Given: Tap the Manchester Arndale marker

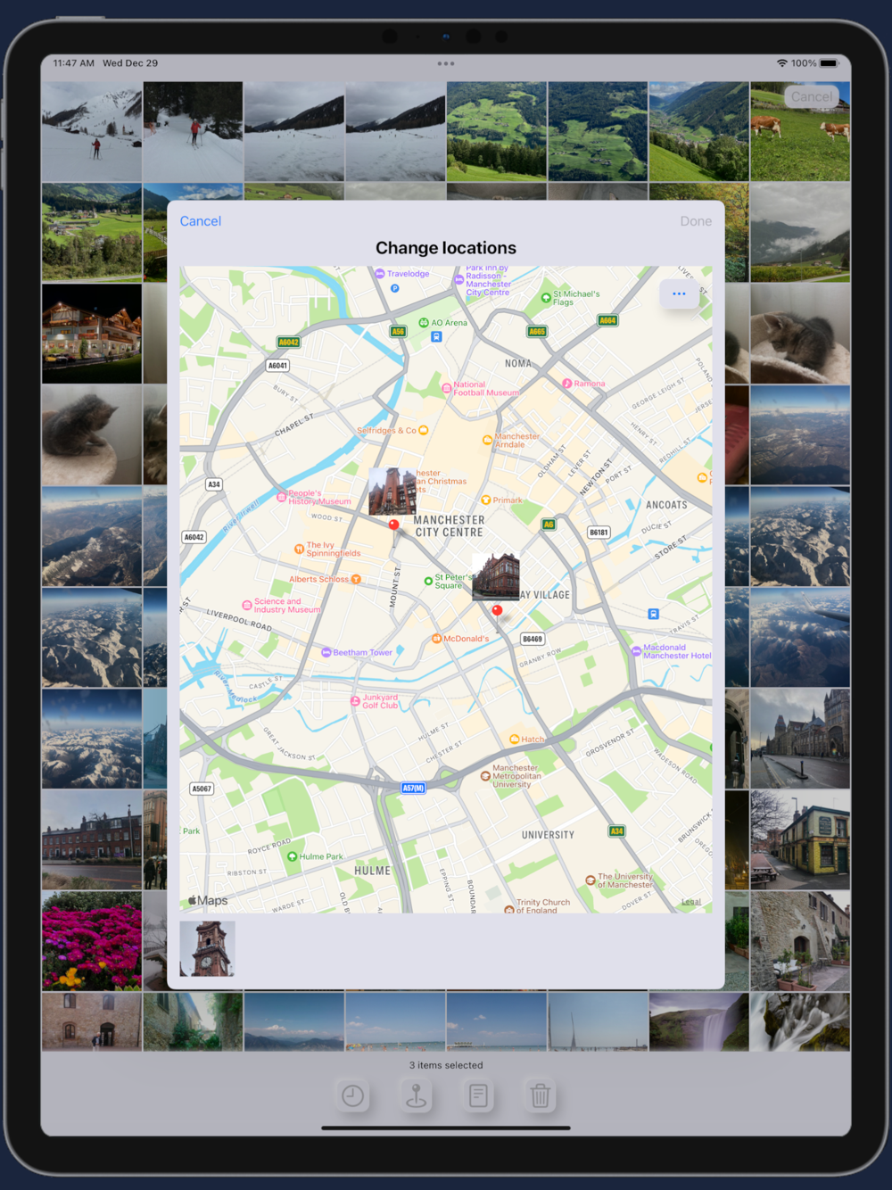Looking at the screenshot, I should [487, 440].
